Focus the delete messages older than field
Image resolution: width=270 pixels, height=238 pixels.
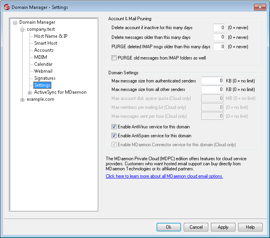click(219, 37)
